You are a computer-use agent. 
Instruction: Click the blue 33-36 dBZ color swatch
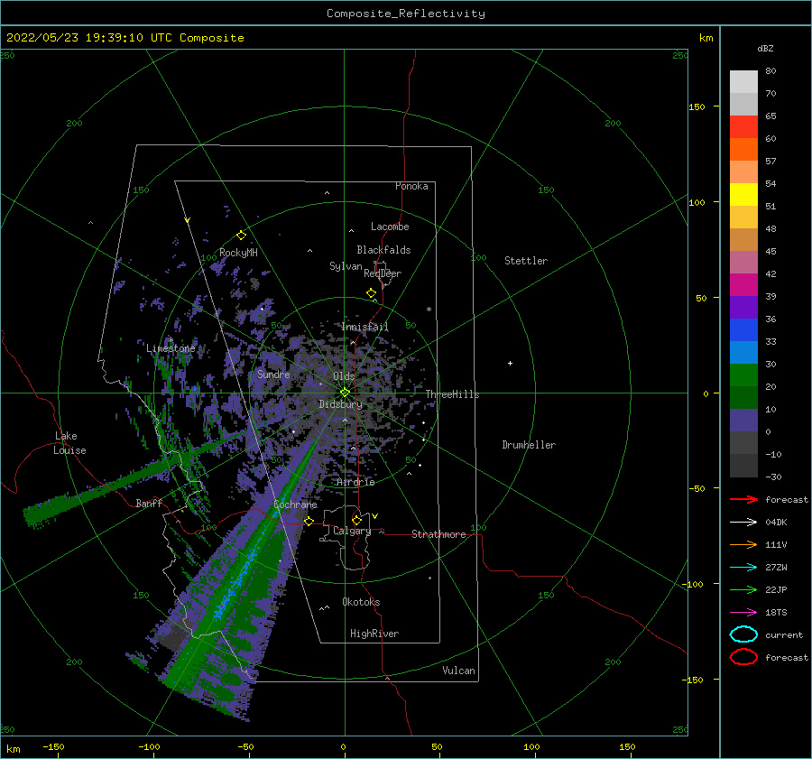click(x=743, y=330)
